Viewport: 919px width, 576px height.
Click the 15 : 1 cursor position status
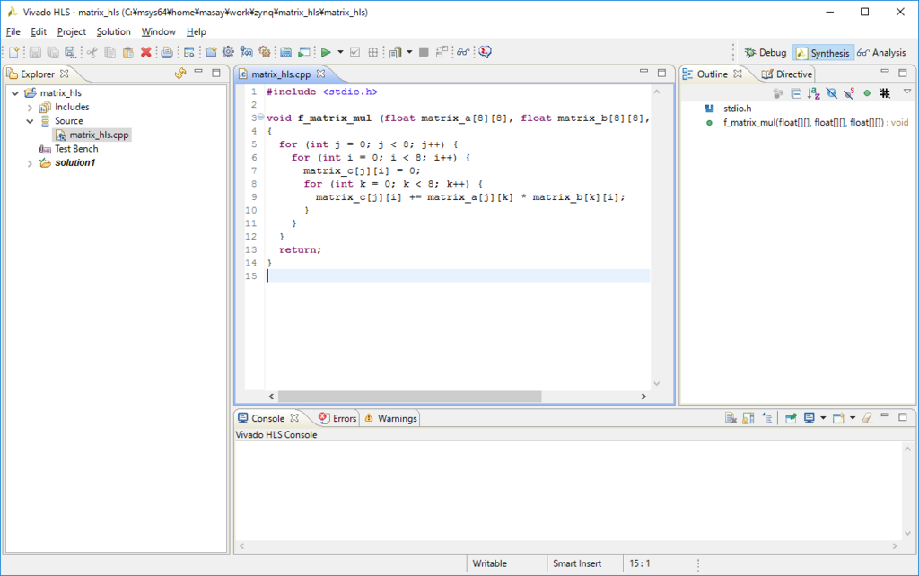639,563
